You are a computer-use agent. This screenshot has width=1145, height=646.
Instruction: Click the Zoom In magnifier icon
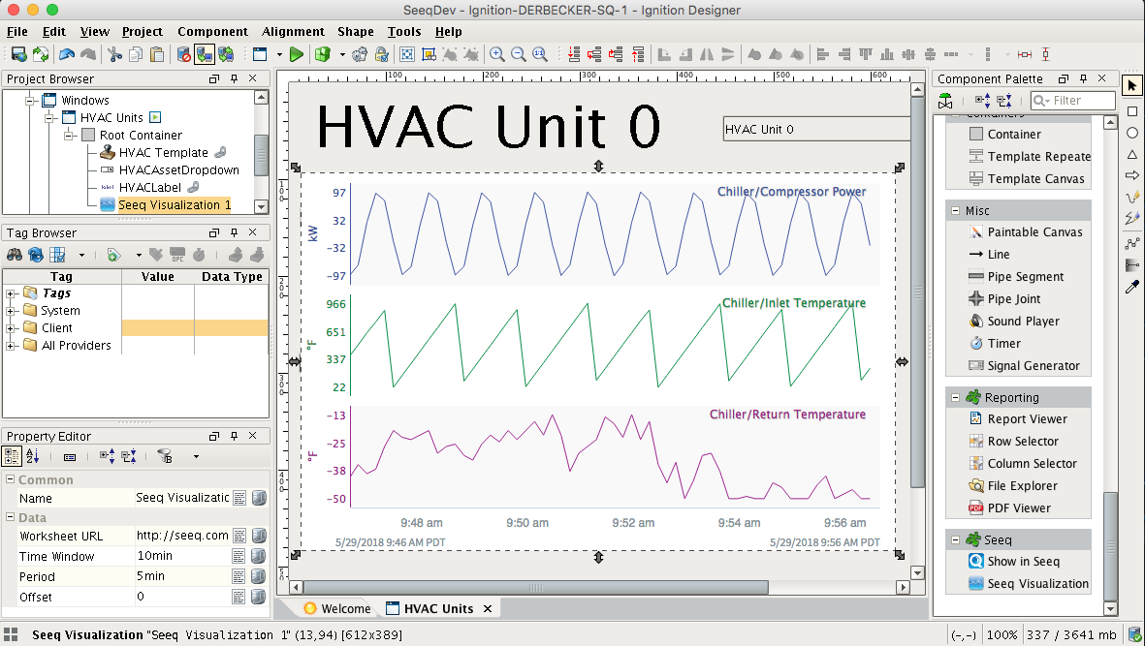point(497,54)
